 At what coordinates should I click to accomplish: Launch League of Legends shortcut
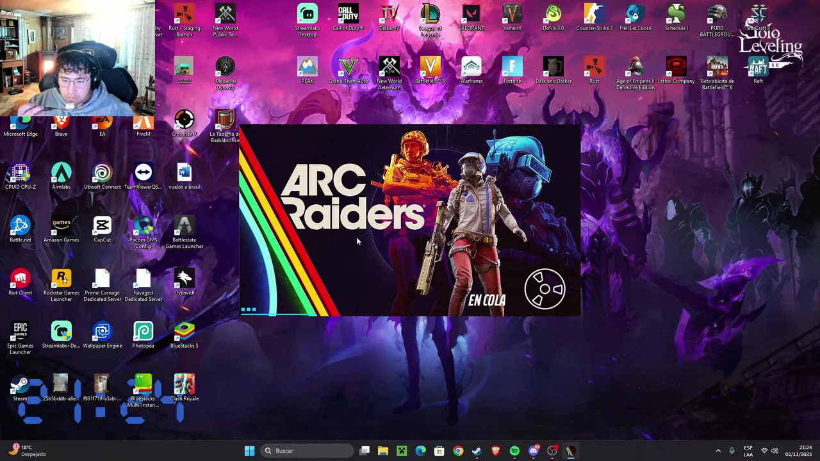[430, 20]
